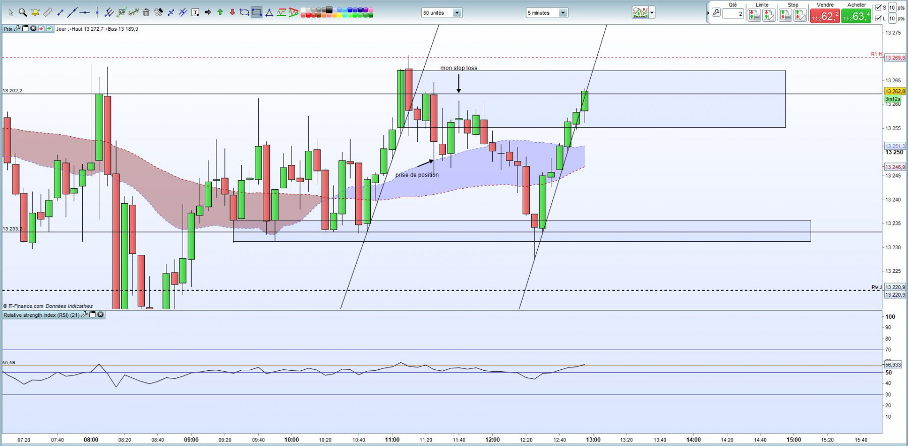Click the 'prise de position' annotation text

tap(417, 175)
